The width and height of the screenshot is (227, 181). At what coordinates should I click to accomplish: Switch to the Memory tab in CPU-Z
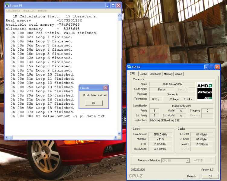(168, 74)
